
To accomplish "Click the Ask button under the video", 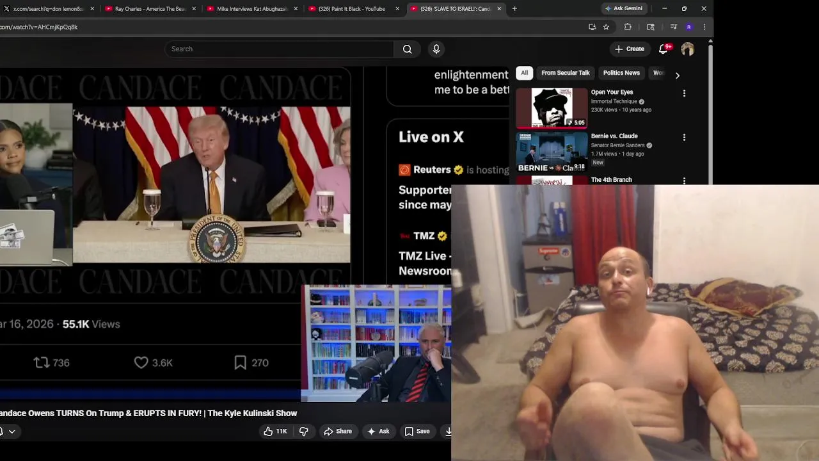I will click(x=378, y=432).
